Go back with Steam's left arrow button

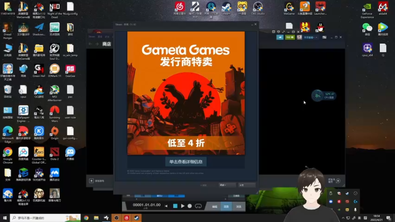tap(90, 44)
